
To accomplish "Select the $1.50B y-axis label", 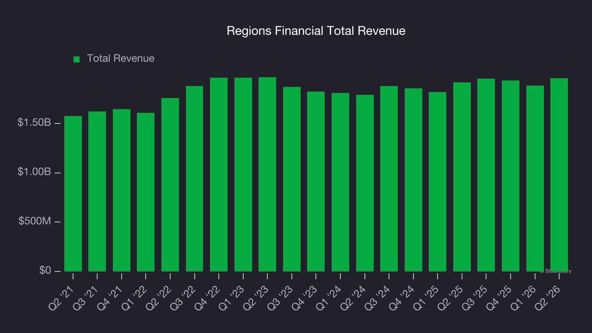I will click(x=34, y=123).
